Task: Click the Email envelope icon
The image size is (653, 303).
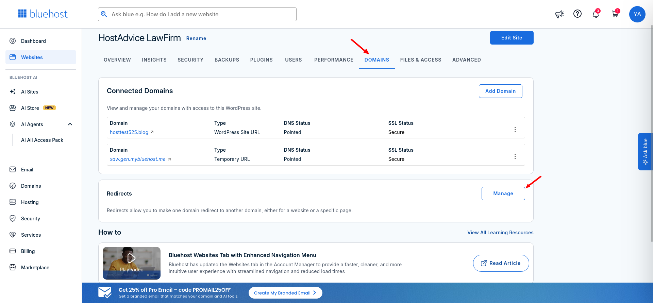Action: click(x=13, y=169)
